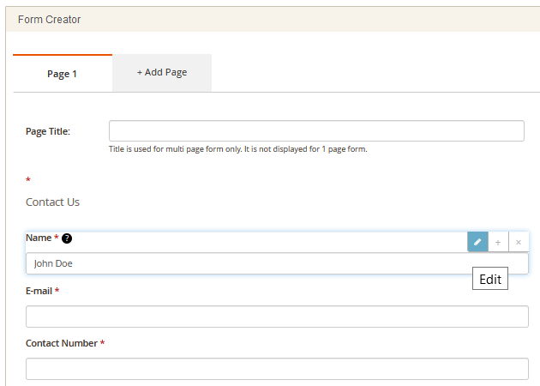Focus the Page Title text box
The width and height of the screenshot is (540, 386).
pyautogui.click(x=315, y=130)
